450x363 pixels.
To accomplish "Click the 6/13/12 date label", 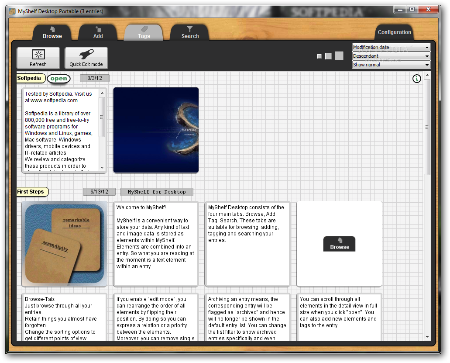I will click(x=100, y=192).
